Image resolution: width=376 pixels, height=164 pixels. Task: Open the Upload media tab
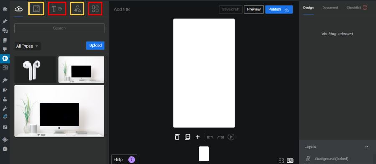point(19,9)
